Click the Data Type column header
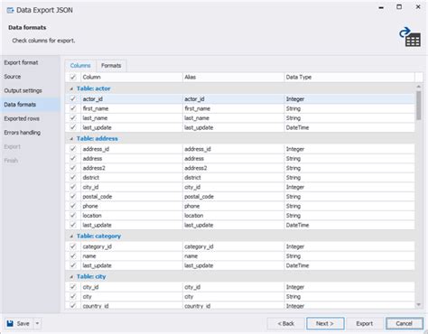Screen dimensions: 428x334 [x=349, y=77]
